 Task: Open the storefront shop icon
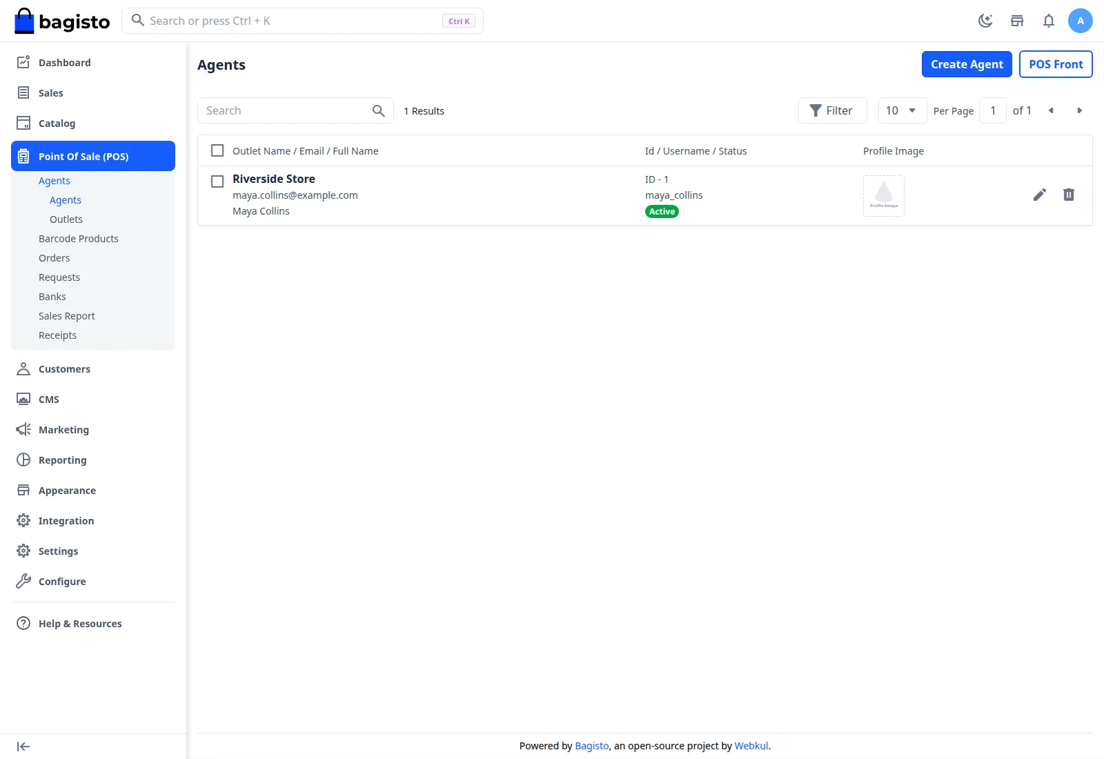pos(1017,21)
